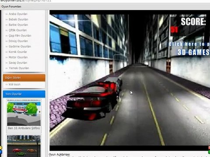210x157 pixels.
Task: Click the orange Diğer Siteler header
Action: pos(24,78)
